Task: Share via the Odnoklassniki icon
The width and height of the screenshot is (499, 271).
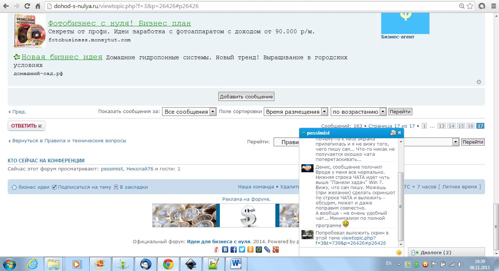Action: coord(250,250)
